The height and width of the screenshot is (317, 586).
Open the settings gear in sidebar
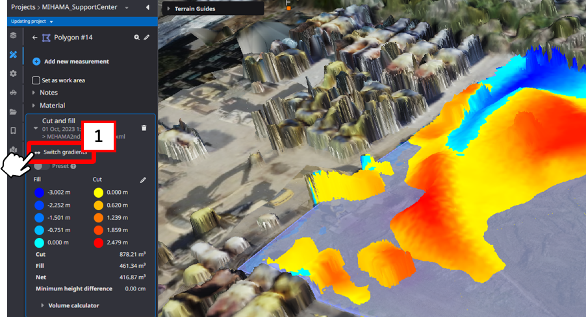13,73
